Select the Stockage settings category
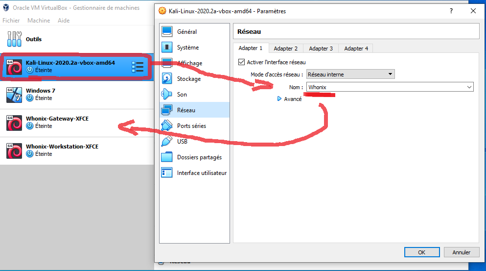This screenshot has width=486, height=271. (195, 78)
